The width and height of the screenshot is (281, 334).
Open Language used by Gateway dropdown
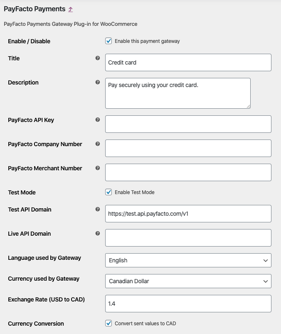(188, 260)
